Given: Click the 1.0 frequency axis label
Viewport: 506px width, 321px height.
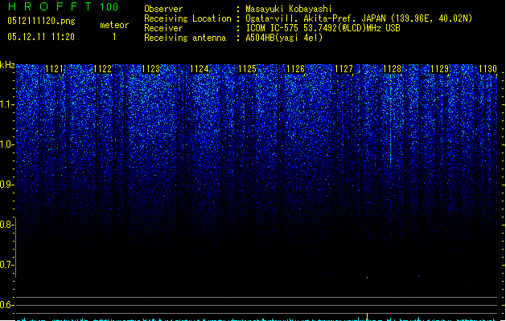Looking at the screenshot, I should [x=6, y=144].
